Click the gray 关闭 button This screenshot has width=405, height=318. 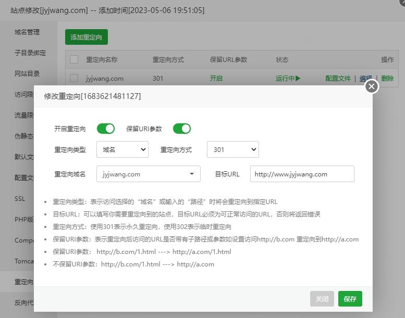(322, 299)
